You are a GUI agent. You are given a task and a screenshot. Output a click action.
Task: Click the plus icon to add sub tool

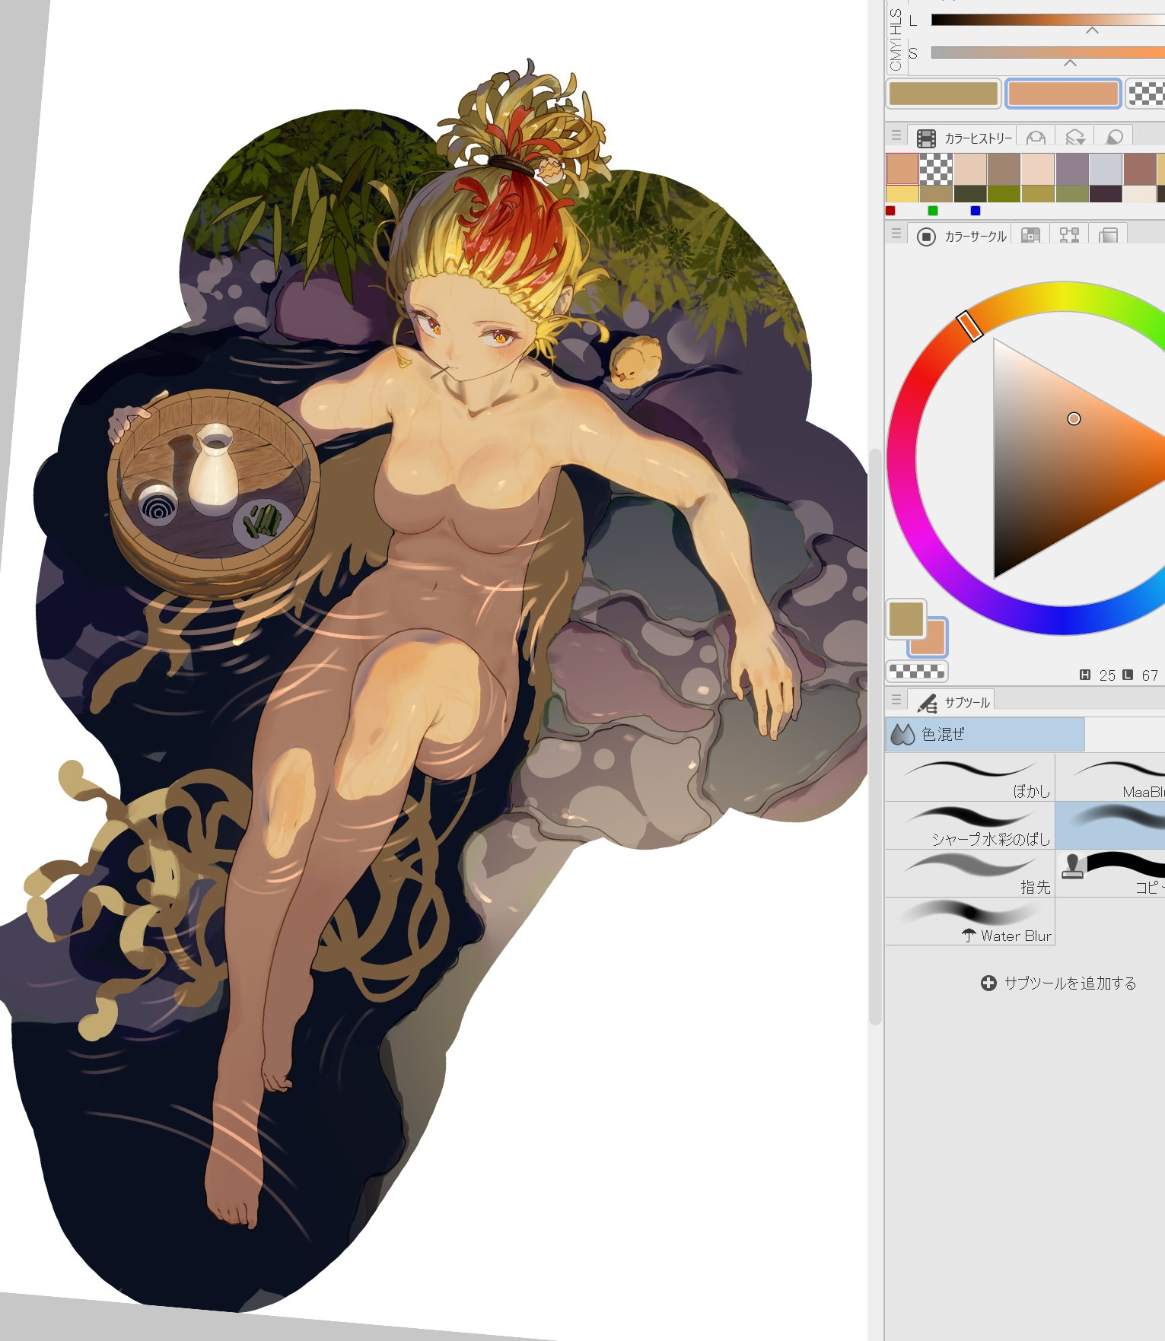[x=988, y=983]
